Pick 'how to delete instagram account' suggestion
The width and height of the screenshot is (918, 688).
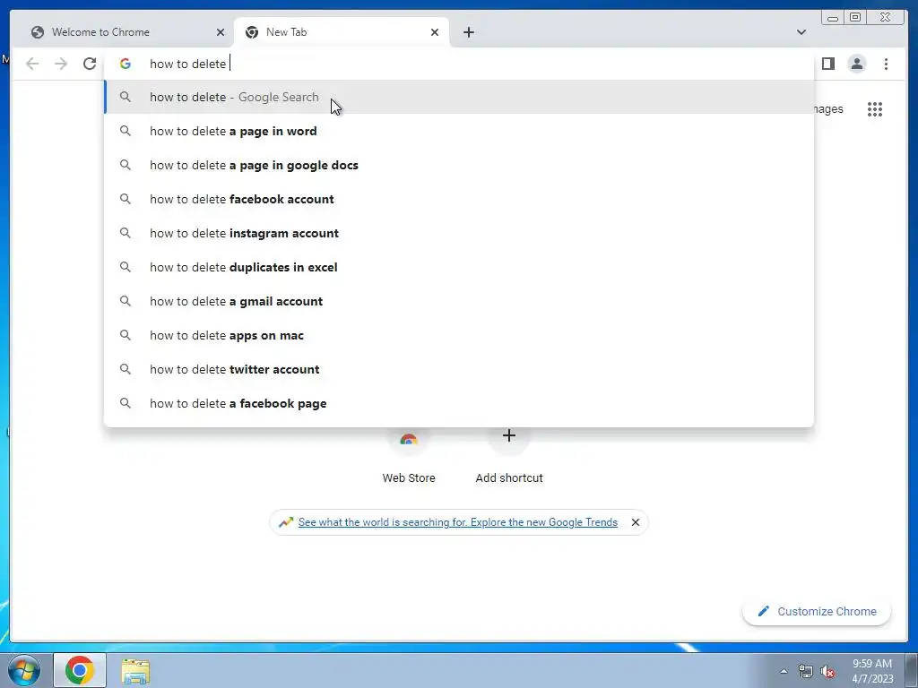tap(459, 233)
